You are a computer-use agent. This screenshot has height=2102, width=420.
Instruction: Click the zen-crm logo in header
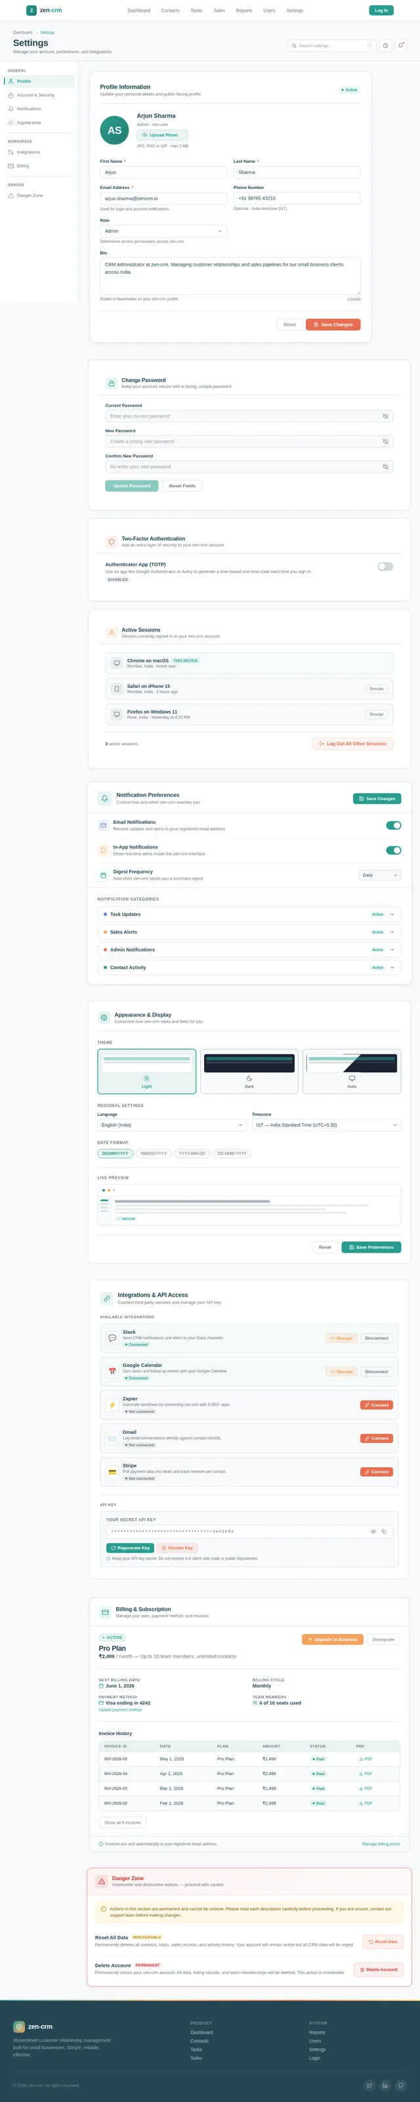(44, 11)
